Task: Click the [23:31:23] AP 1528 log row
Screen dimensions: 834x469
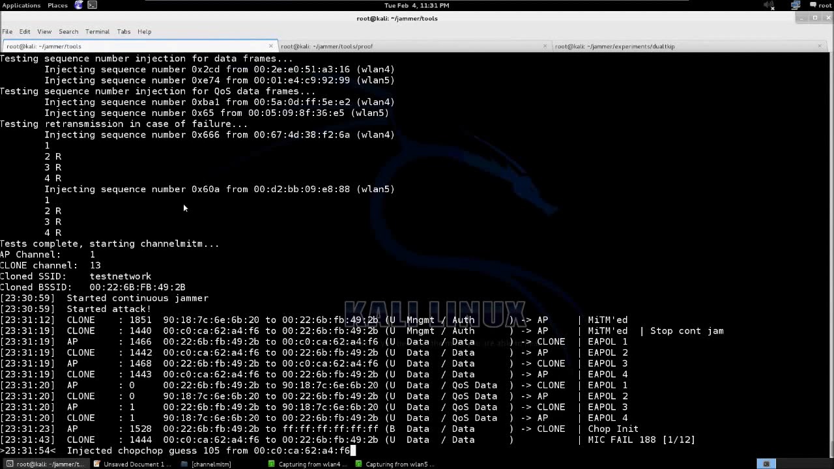Action: point(319,429)
